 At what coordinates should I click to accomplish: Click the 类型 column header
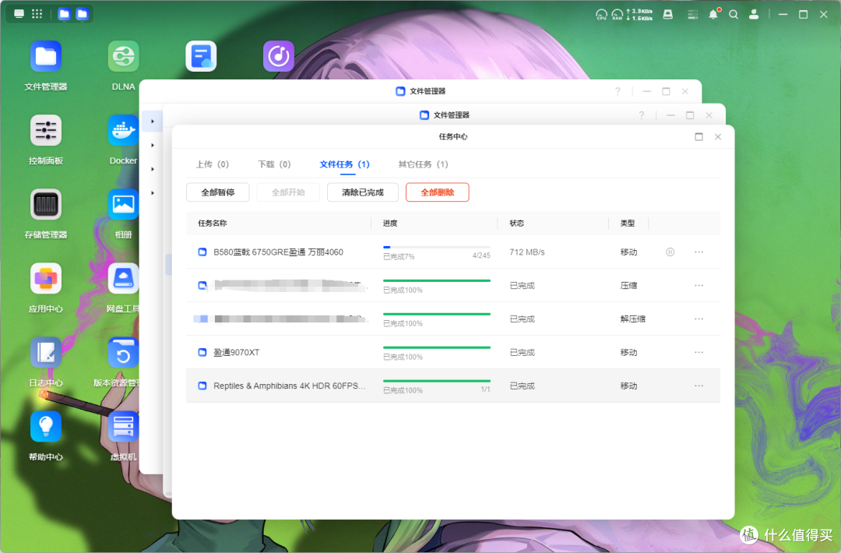(x=628, y=223)
